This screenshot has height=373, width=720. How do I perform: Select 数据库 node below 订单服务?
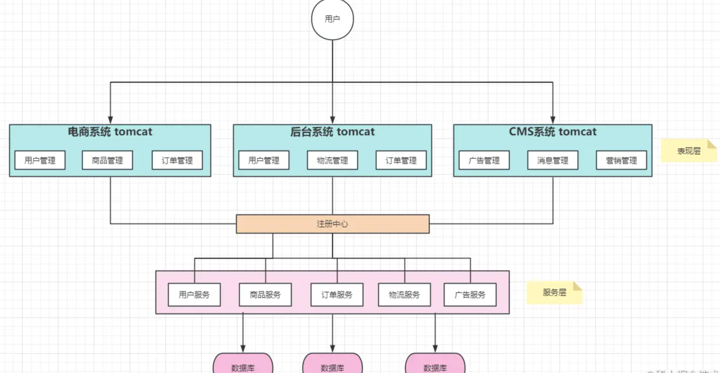(333, 363)
